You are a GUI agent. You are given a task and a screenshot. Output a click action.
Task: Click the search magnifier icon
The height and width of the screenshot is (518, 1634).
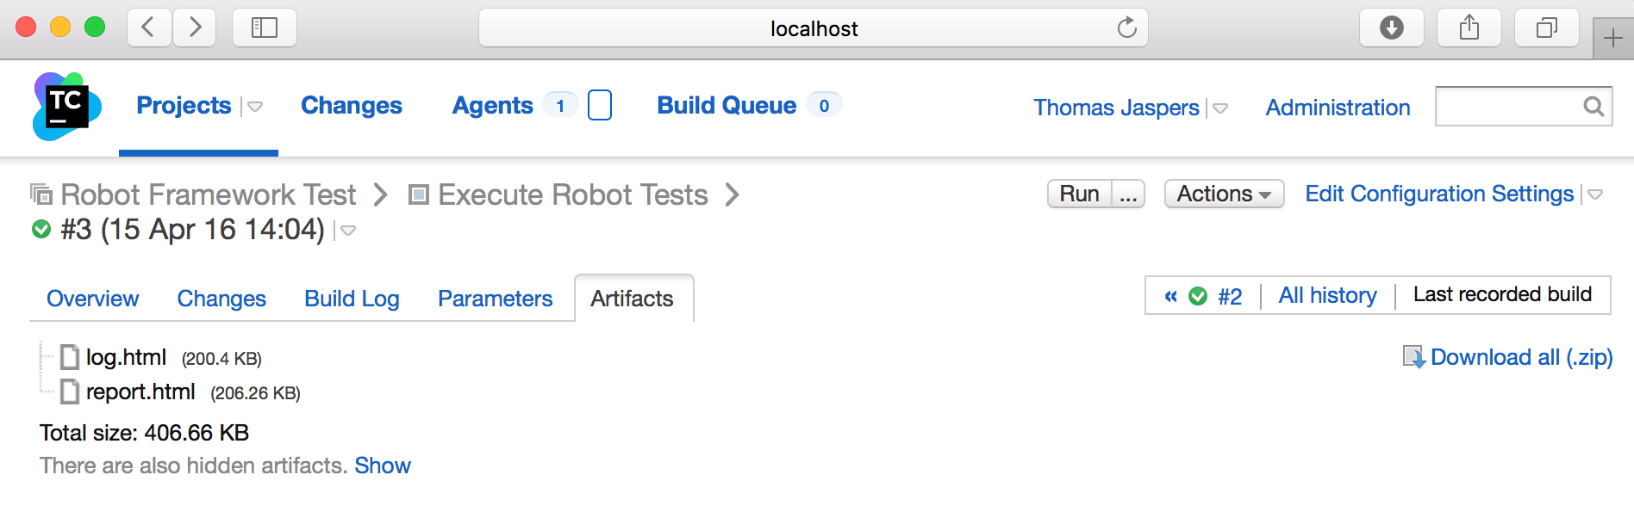tap(1593, 106)
